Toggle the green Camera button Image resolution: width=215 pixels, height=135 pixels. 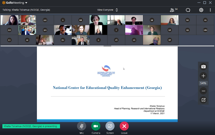(x=96, y=126)
